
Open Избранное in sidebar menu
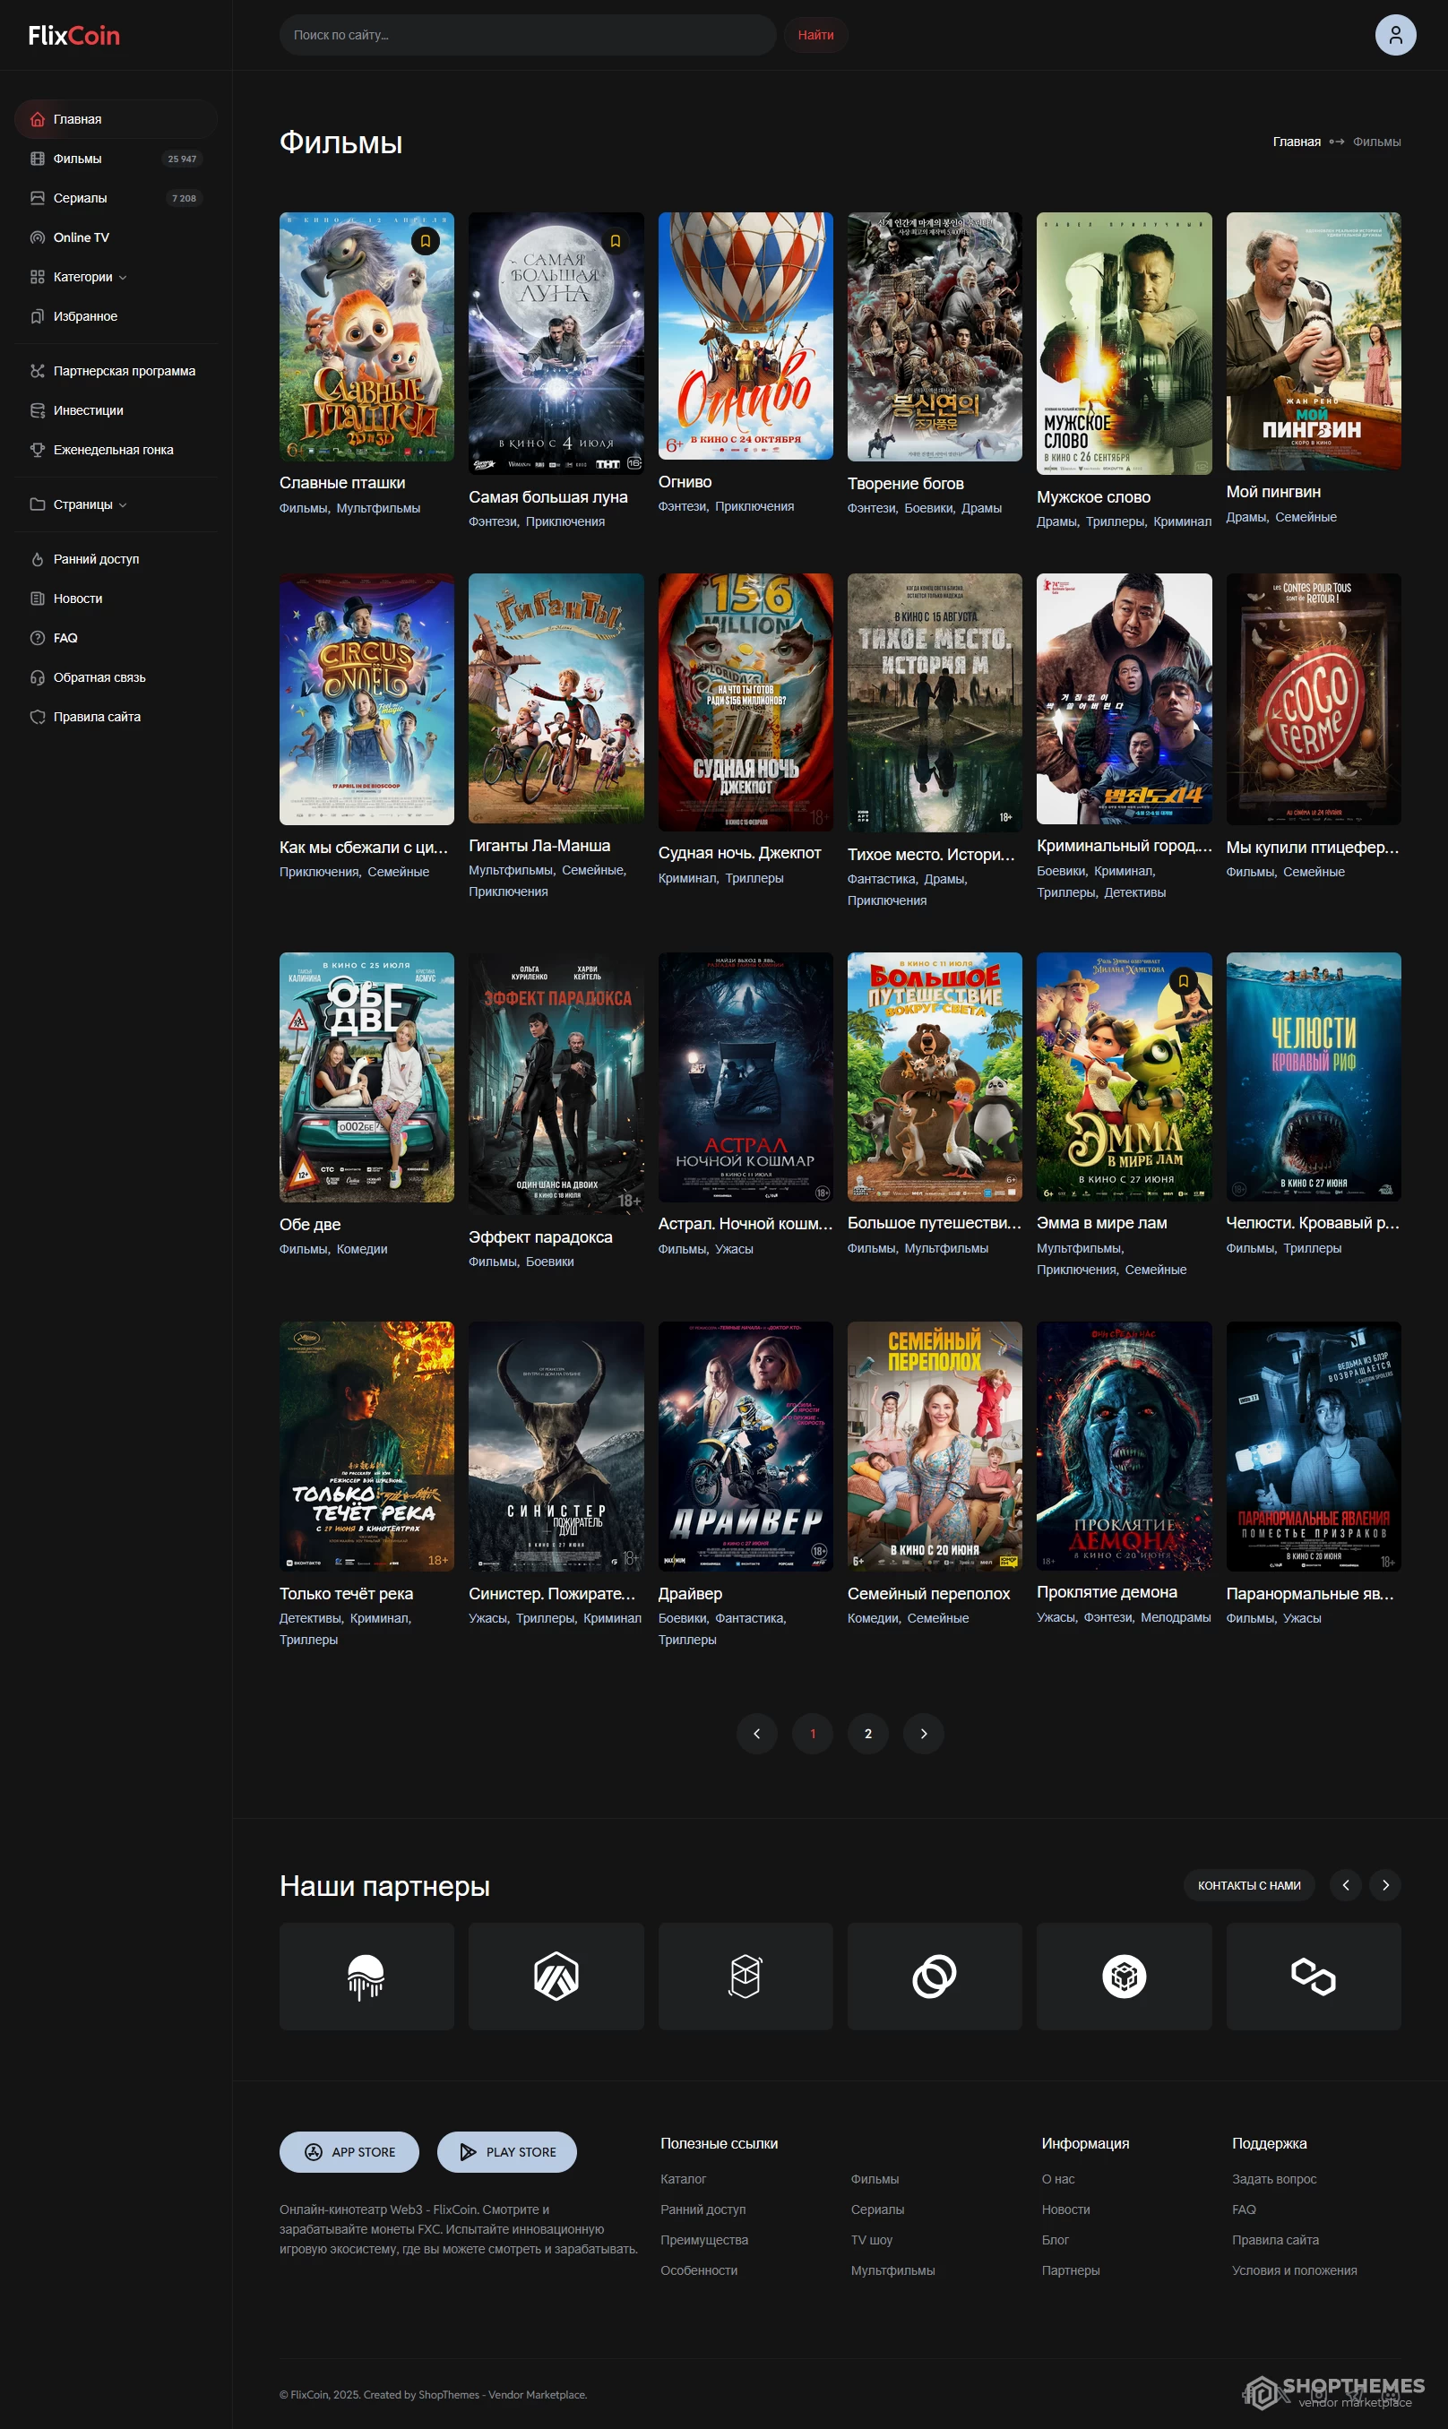pos(85,316)
